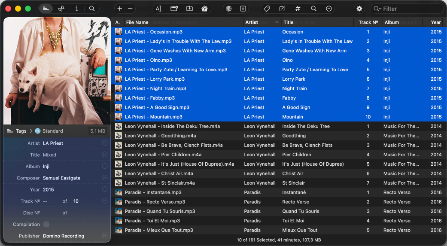Screen dimensions: 447x246
Task: Click the Track Nº column header
Action: (368, 22)
